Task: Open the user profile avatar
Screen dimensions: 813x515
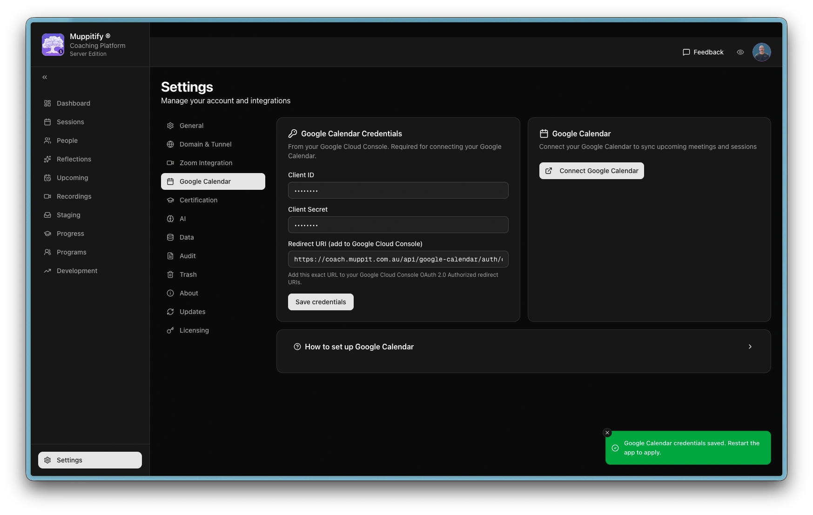Action: (x=761, y=52)
